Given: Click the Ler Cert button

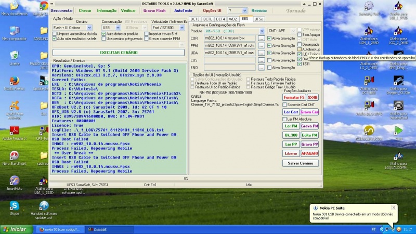Looking at the screenshot, I should (x=291, y=112).
